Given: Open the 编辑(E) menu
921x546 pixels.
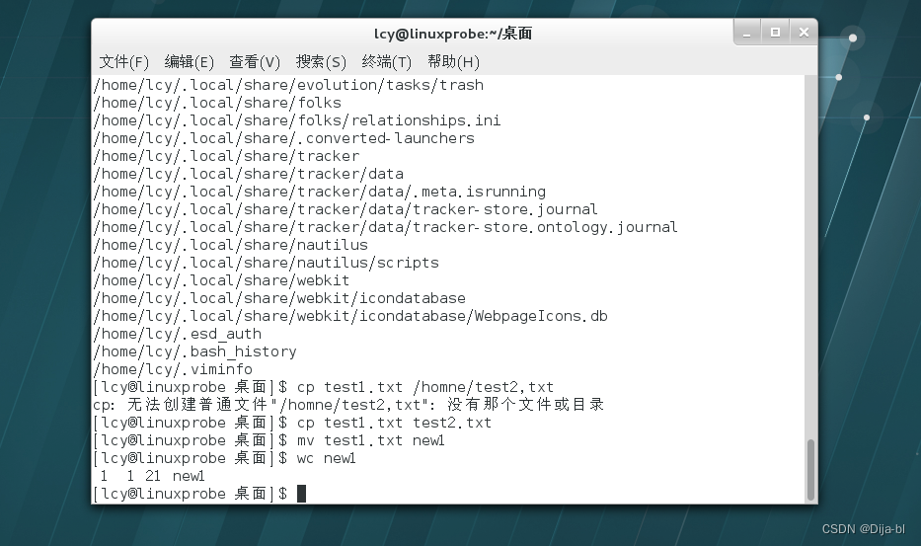Looking at the screenshot, I should click(x=190, y=62).
